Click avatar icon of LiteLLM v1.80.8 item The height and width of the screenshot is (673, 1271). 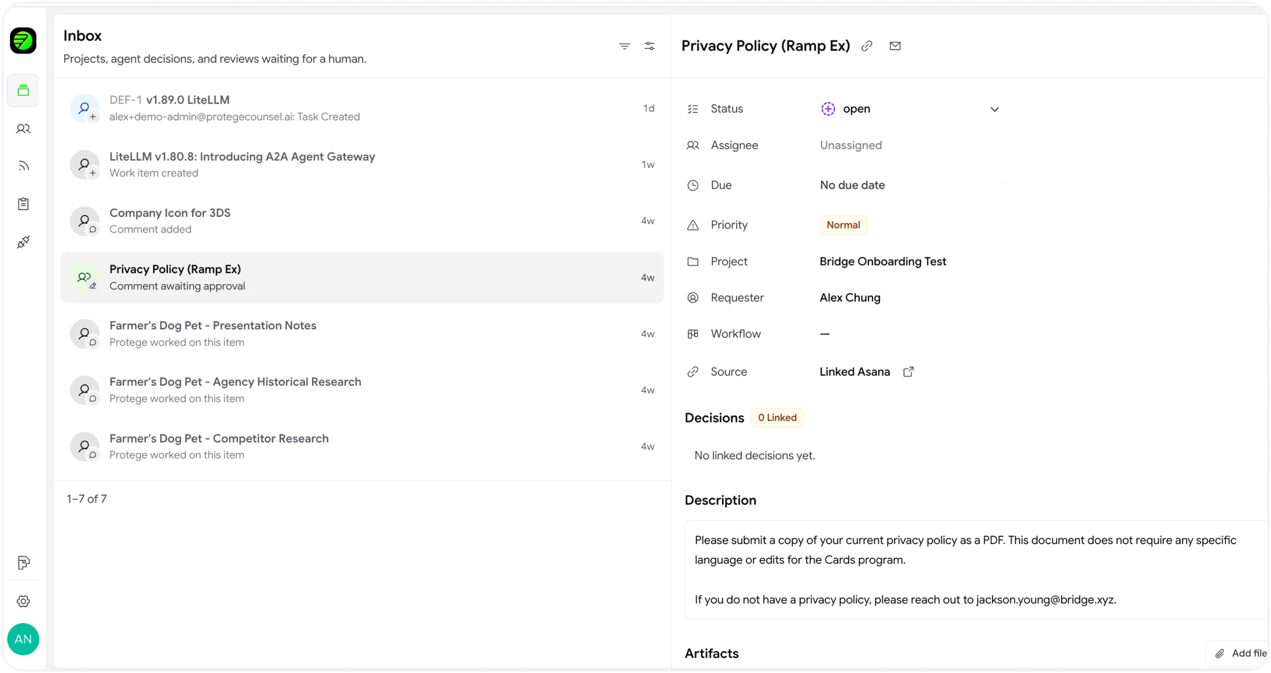click(x=85, y=165)
